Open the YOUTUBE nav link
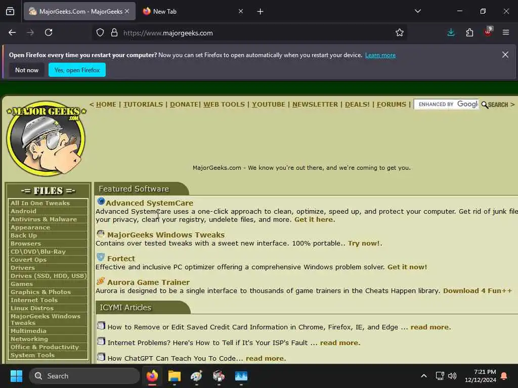 269,104
